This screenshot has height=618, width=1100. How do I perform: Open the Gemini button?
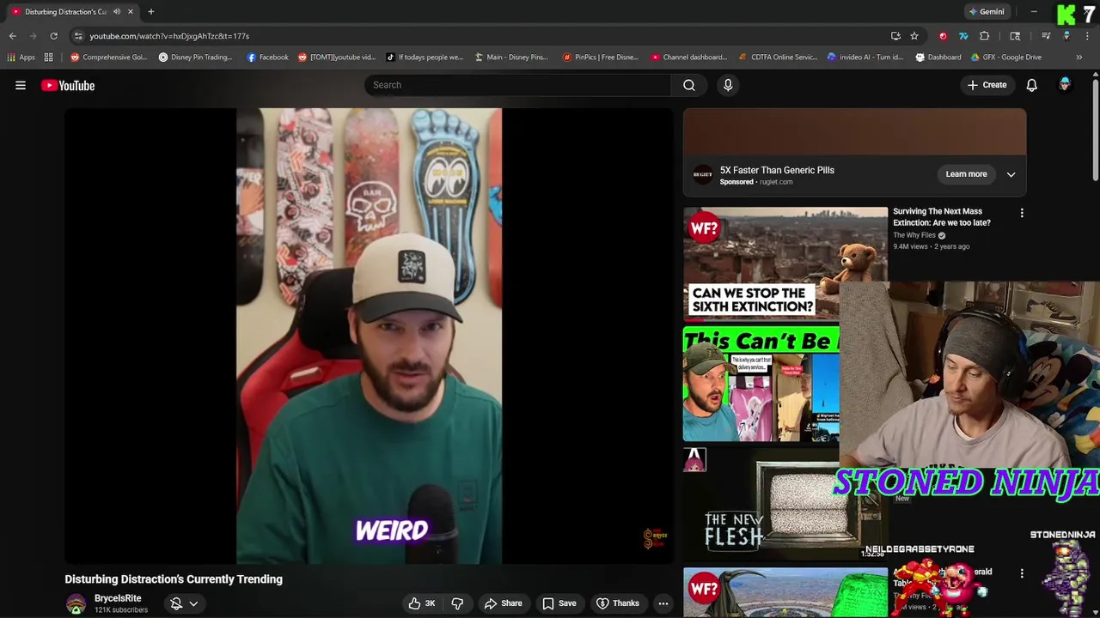click(x=987, y=12)
